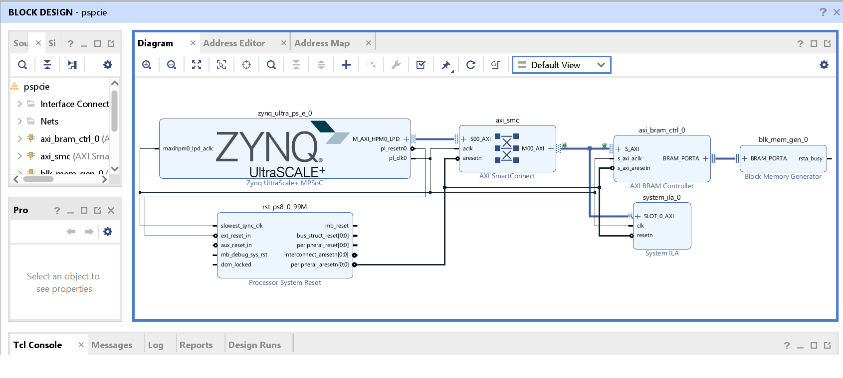Open the Messages tab
Screen dimensions: 843x378
(112, 345)
